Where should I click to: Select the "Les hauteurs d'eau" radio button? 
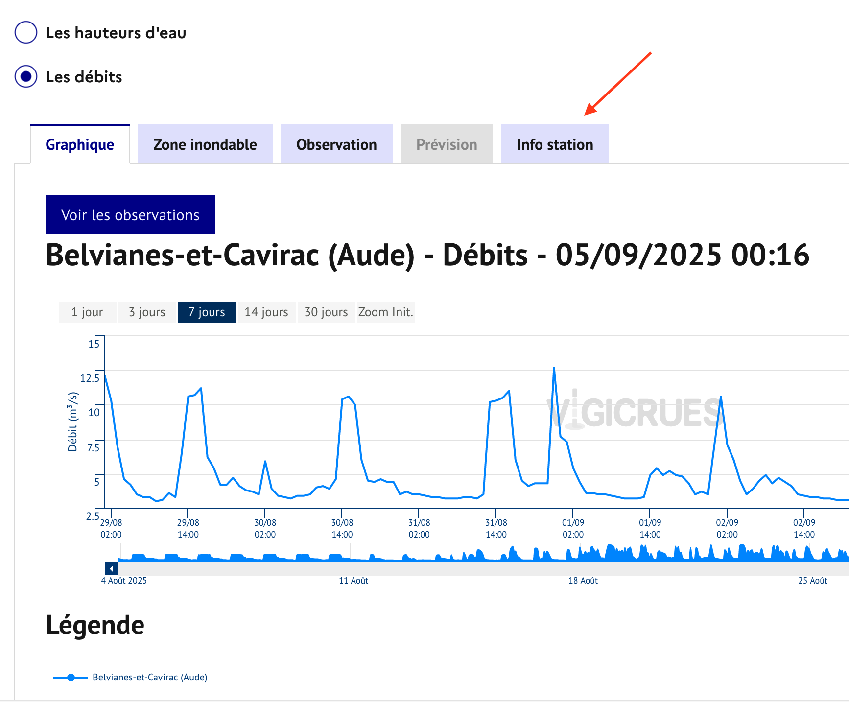(26, 33)
